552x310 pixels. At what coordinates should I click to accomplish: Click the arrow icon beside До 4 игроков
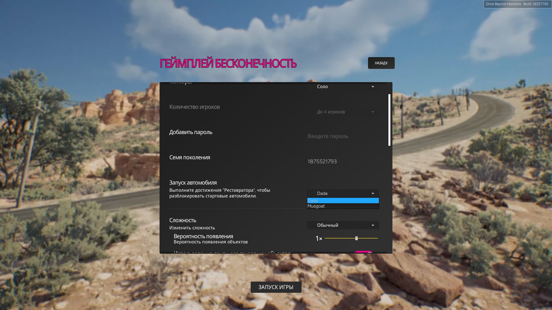pyautogui.click(x=373, y=112)
